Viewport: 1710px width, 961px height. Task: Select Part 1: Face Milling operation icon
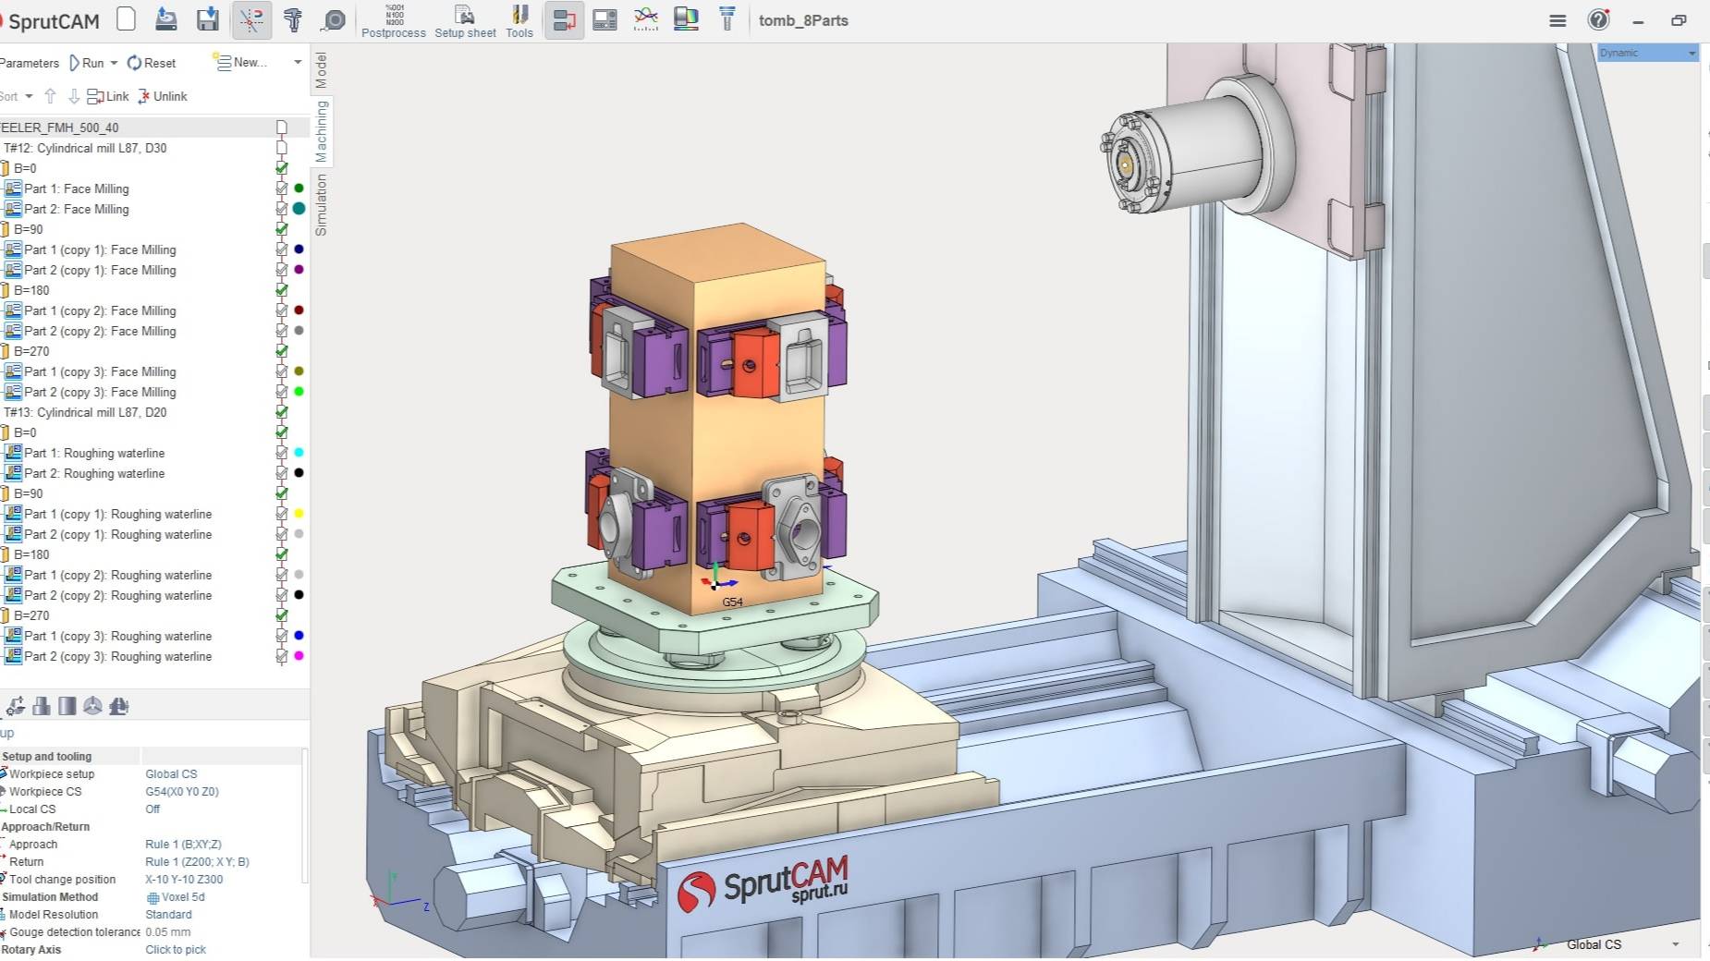click(x=13, y=189)
